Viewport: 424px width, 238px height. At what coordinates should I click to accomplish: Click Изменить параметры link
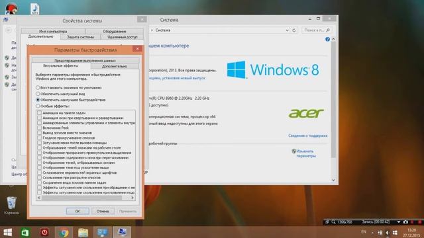coord(306,153)
